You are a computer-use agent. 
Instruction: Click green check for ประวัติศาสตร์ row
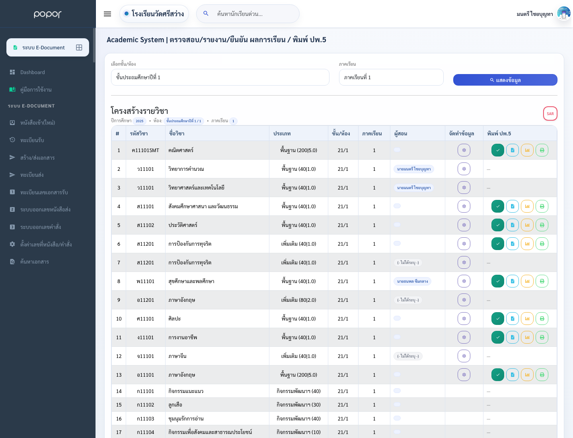pyautogui.click(x=498, y=225)
